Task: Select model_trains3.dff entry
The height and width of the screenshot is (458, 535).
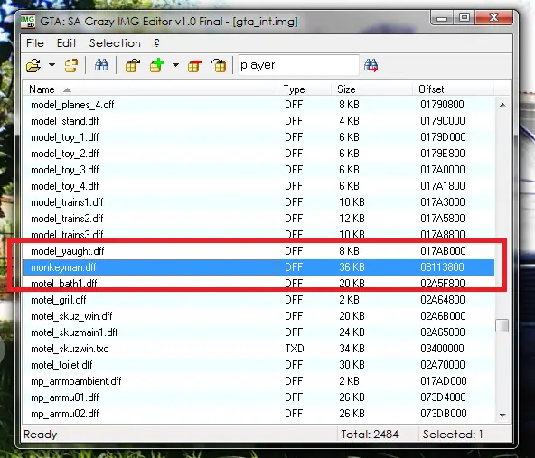Action: 258,235
